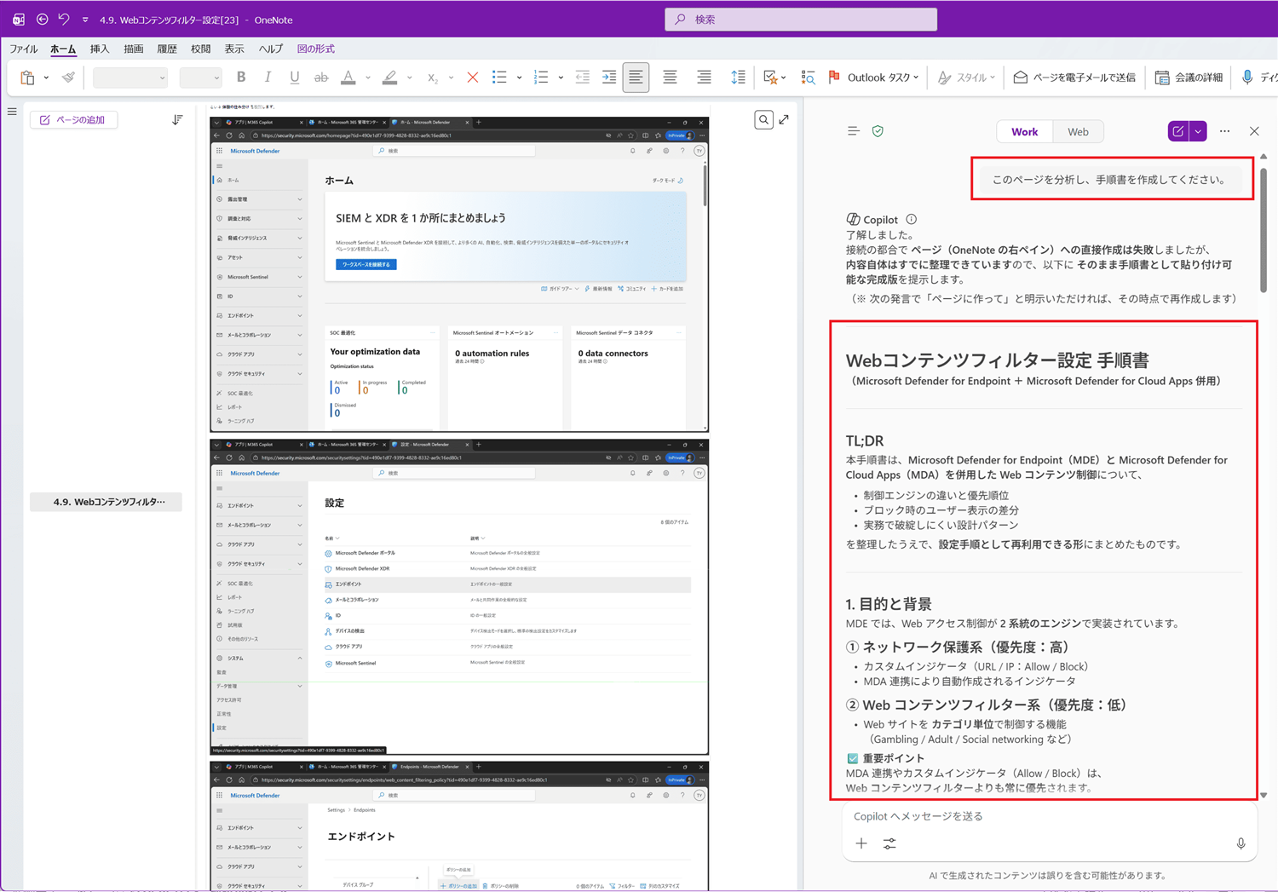Click Copilot microphone icon in message box
This screenshot has height=892, width=1278.
(x=1241, y=843)
